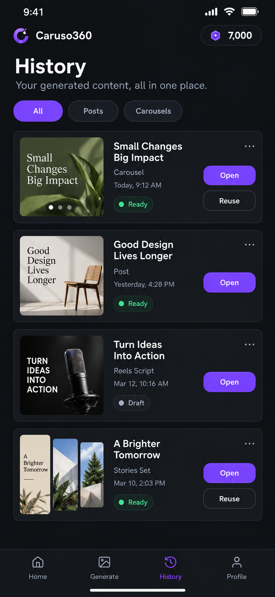Screen dimensions: 275x597
Task: Click the Draft status badge
Action: coord(132,403)
